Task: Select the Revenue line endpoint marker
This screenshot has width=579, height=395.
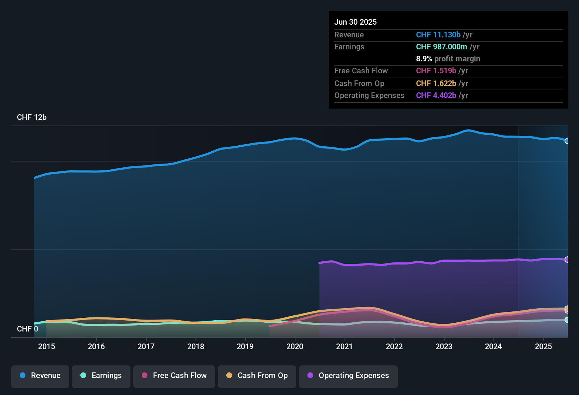Action: coord(567,141)
